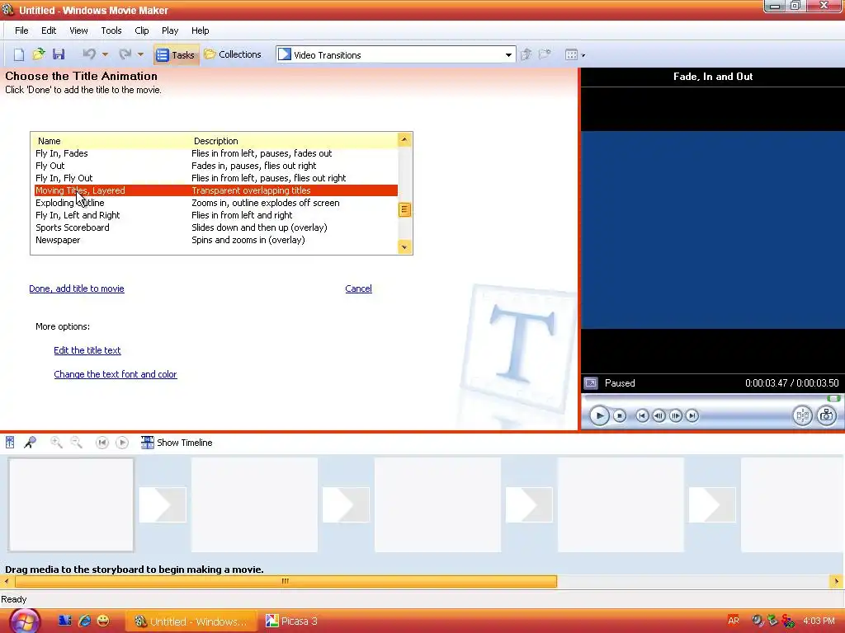Click the Up One Level icon
The width and height of the screenshot is (845, 633).
tap(526, 54)
